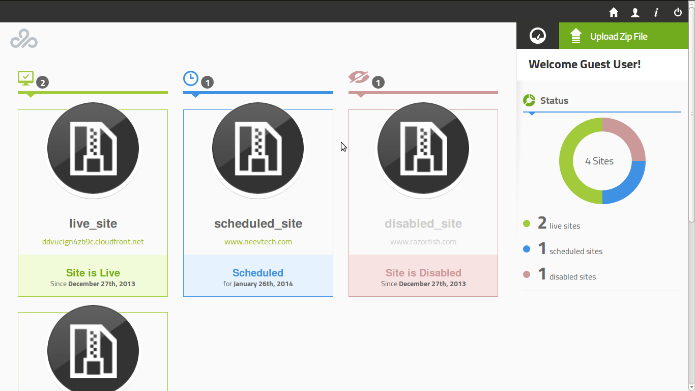Click the Status section heading
Screen dimensions: 695x391
click(x=554, y=100)
